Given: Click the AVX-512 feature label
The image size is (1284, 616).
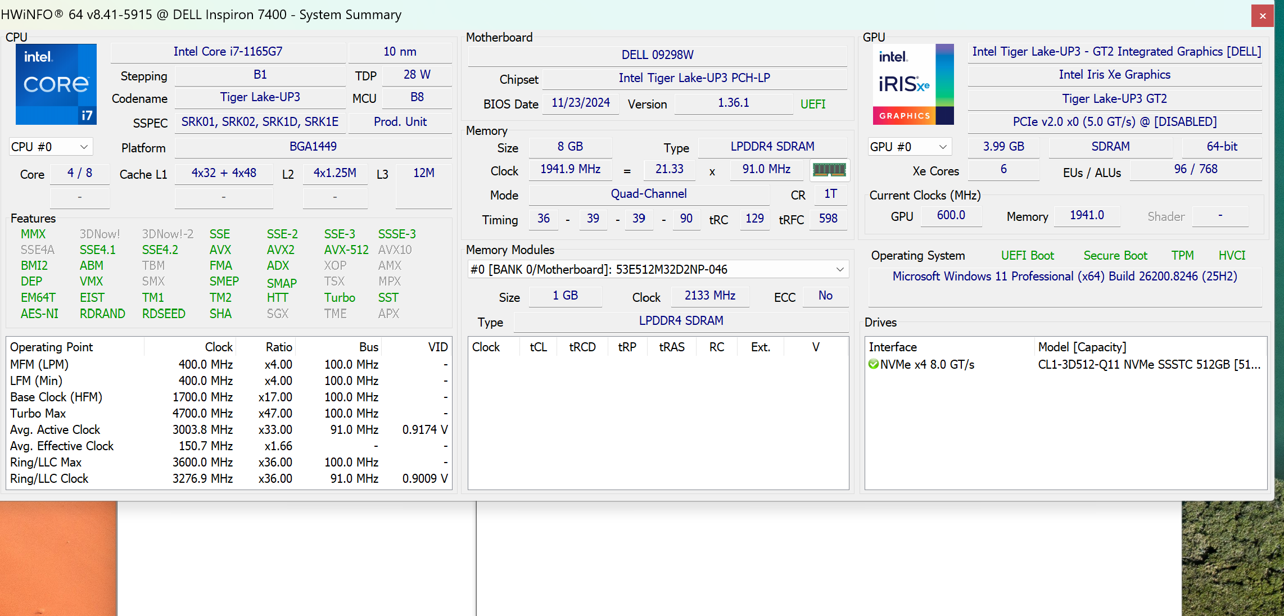Looking at the screenshot, I should (346, 250).
